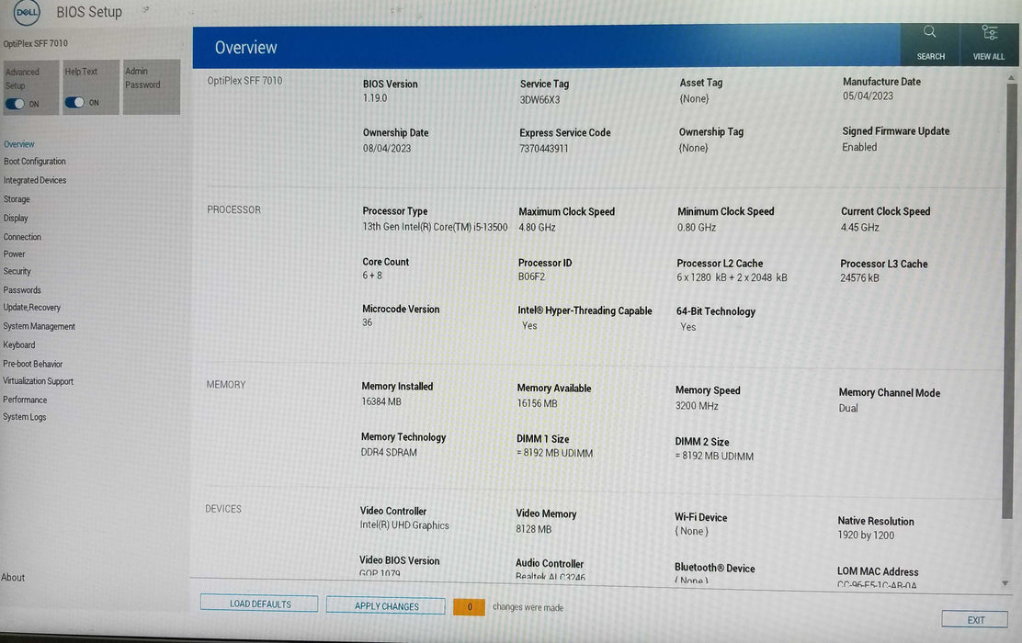Open System Management section

[40, 326]
